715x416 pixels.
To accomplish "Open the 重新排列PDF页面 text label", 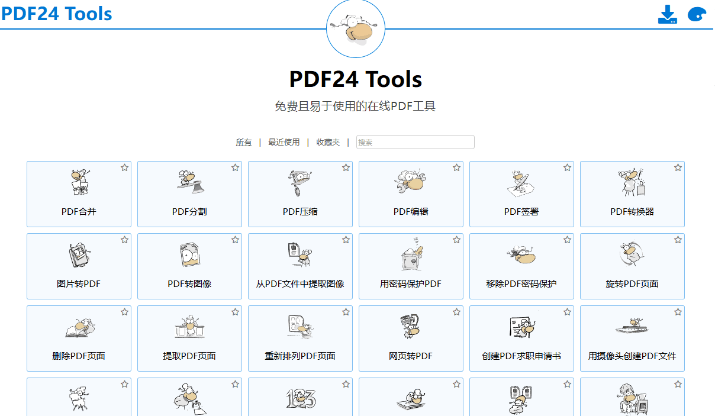I will click(300, 356).
